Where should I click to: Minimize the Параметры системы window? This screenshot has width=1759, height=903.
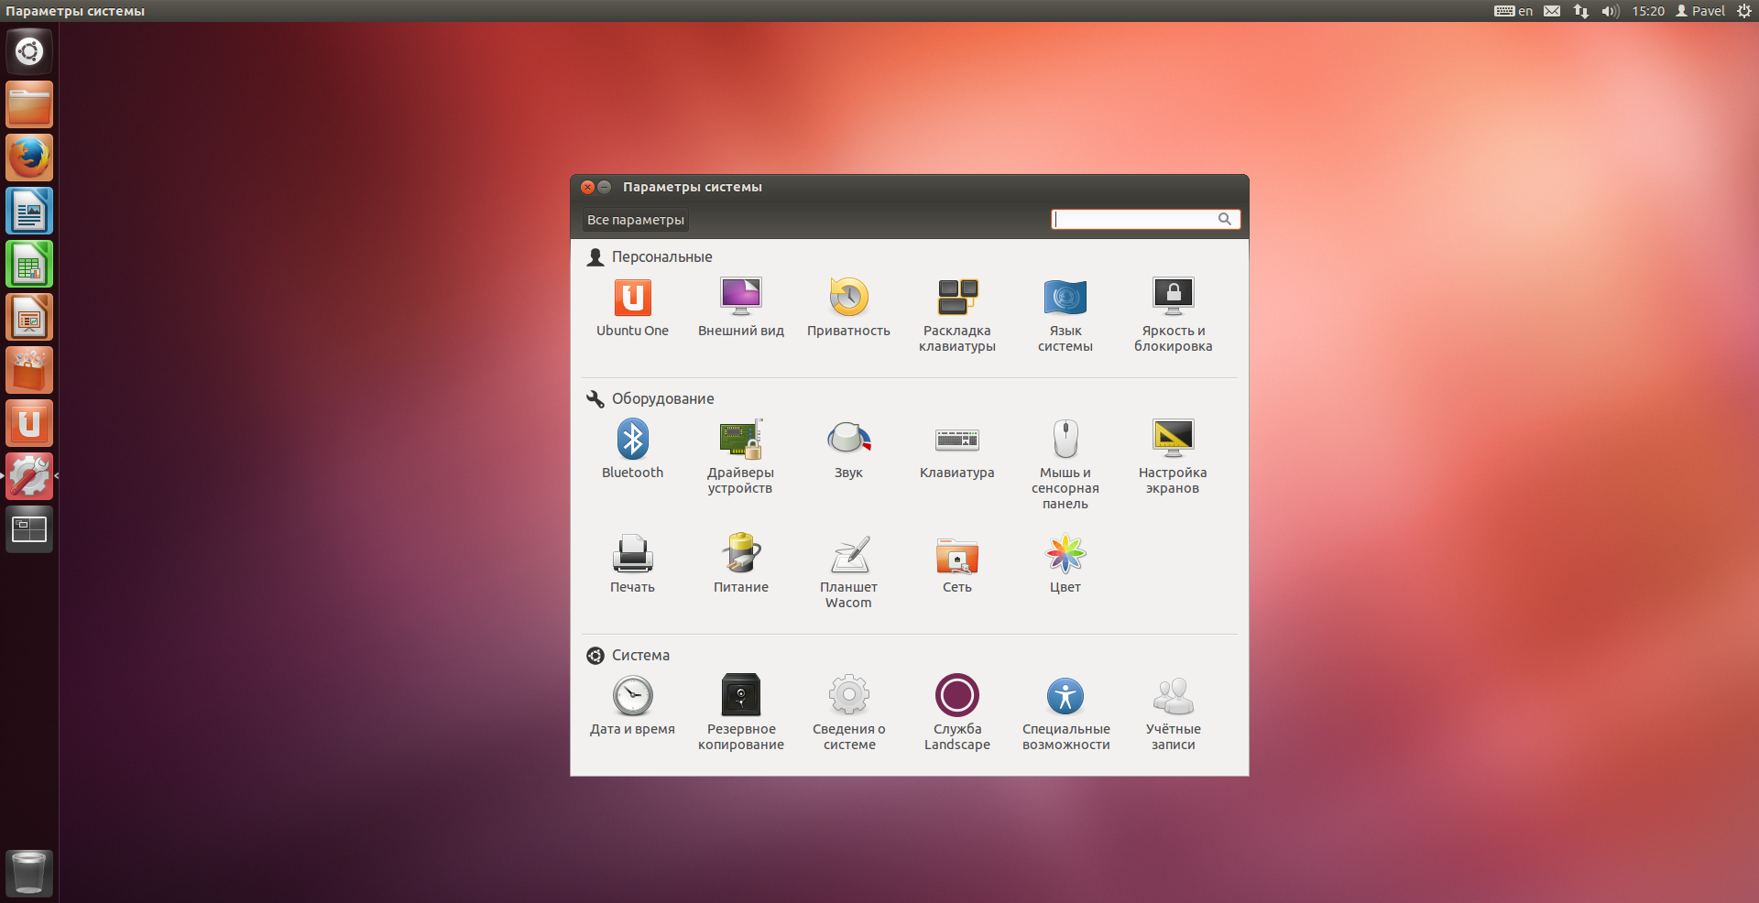605,187
